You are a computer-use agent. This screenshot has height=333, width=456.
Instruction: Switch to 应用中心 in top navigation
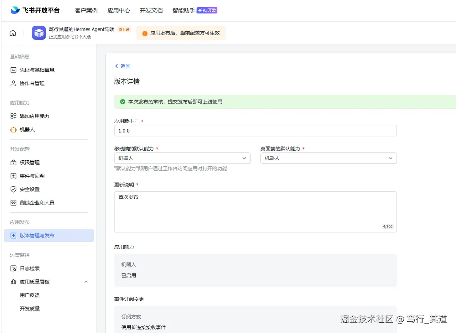119,10
